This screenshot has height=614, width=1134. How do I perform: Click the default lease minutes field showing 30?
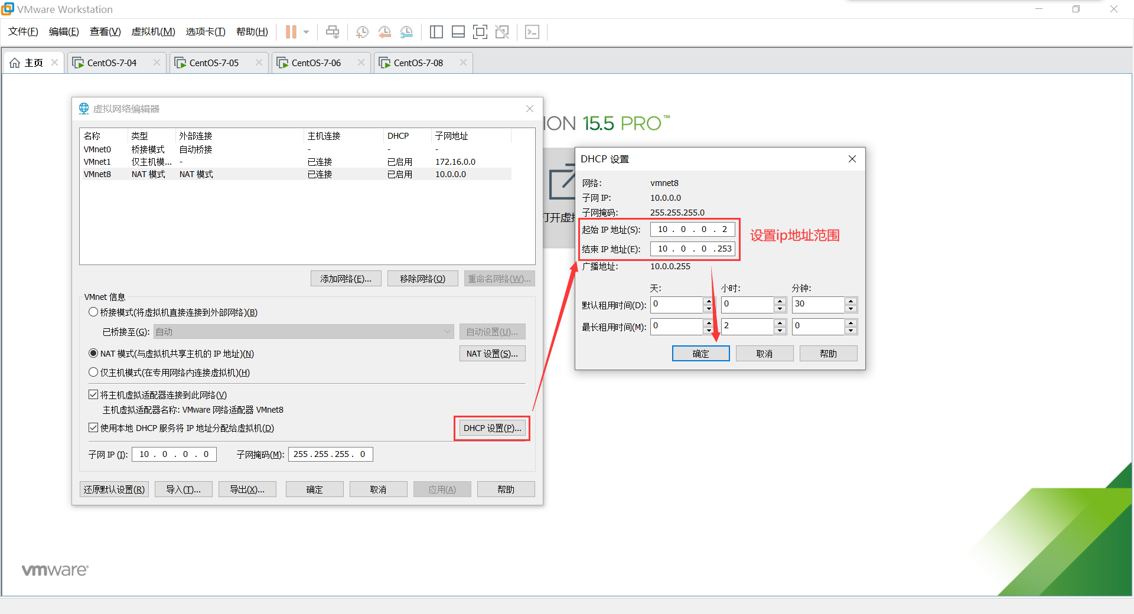coord(819,305)
